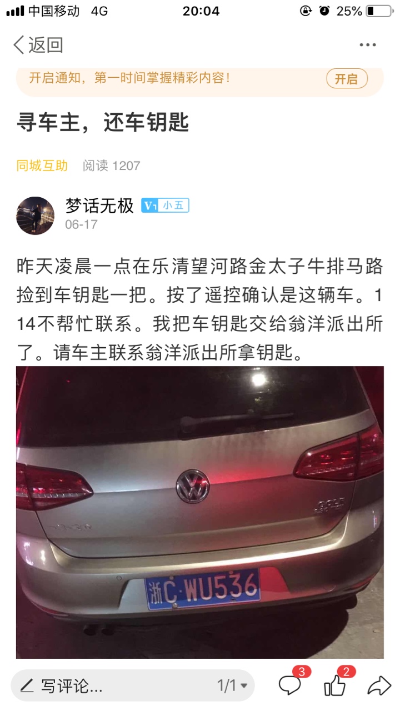Share the post via arrow icon
Viewport: 400px width, 711px height.
pos(379,685)
